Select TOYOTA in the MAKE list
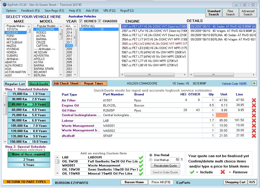The image size is (260, 188). pos(12,29)
